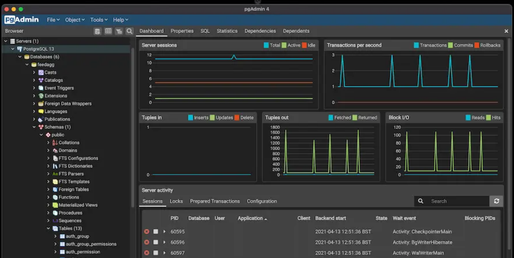Screen dimensions: 514x258
Task: Click the search magnifier in Server activity
Action: [x=421, y=201]
